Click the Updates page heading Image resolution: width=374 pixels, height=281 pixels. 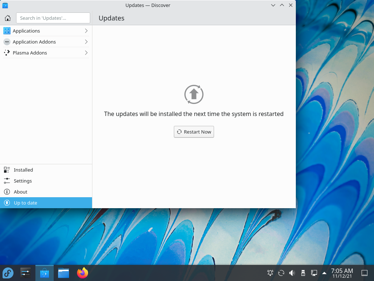111,18
